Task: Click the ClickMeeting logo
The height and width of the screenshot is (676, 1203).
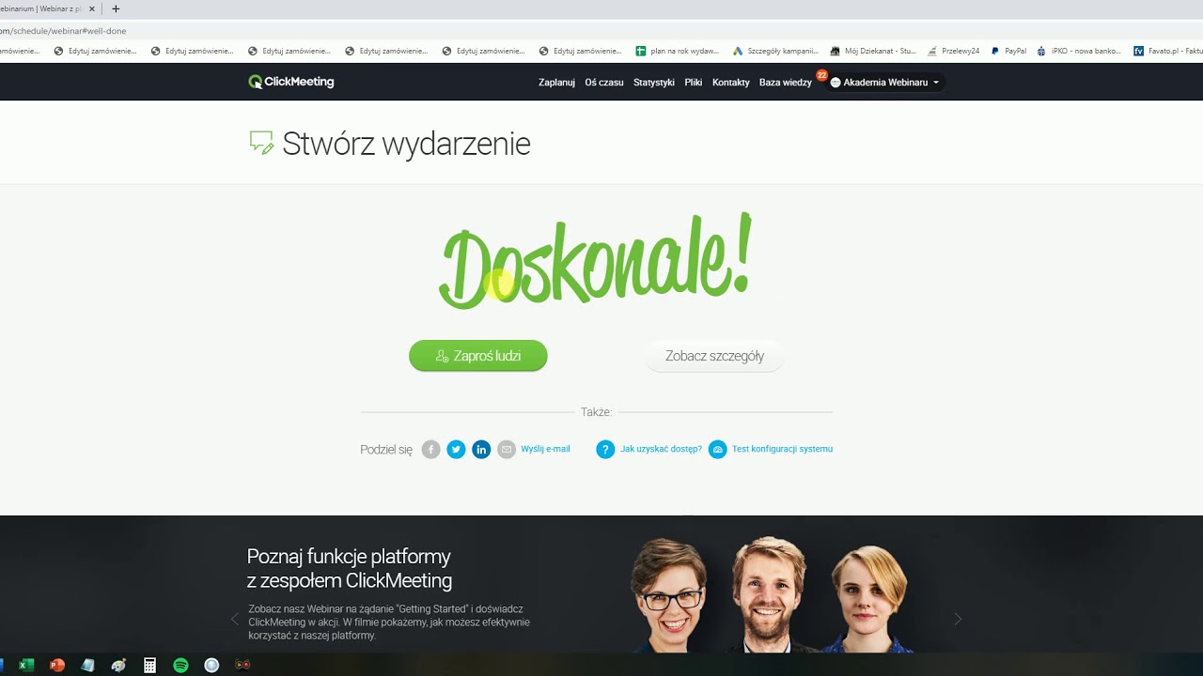Action: click(291, 82)
